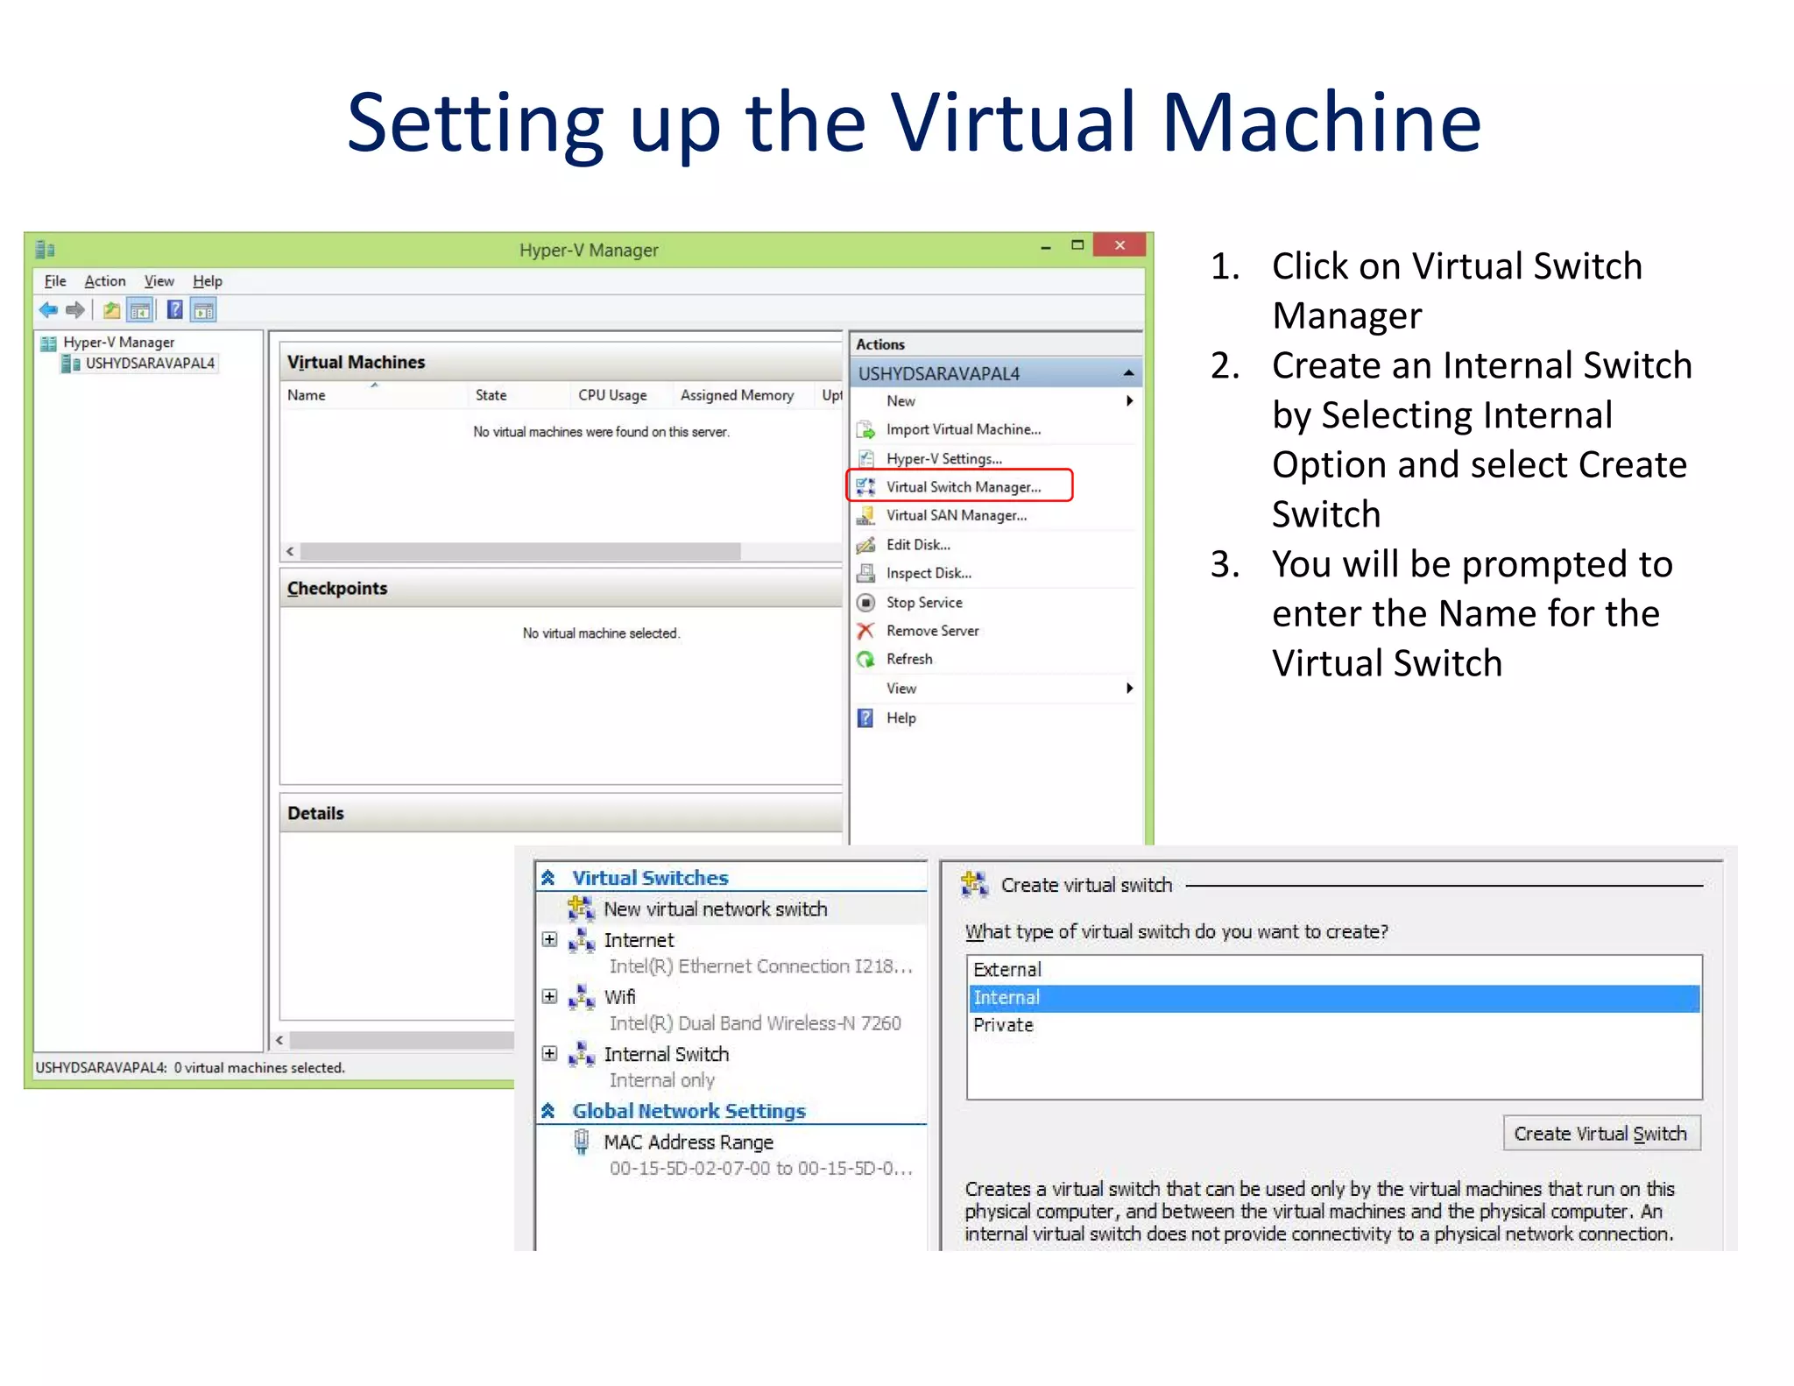Click the Import Virtual Machine icon
Screen dimensions: 1794x1386
click(x=865, y=429)
